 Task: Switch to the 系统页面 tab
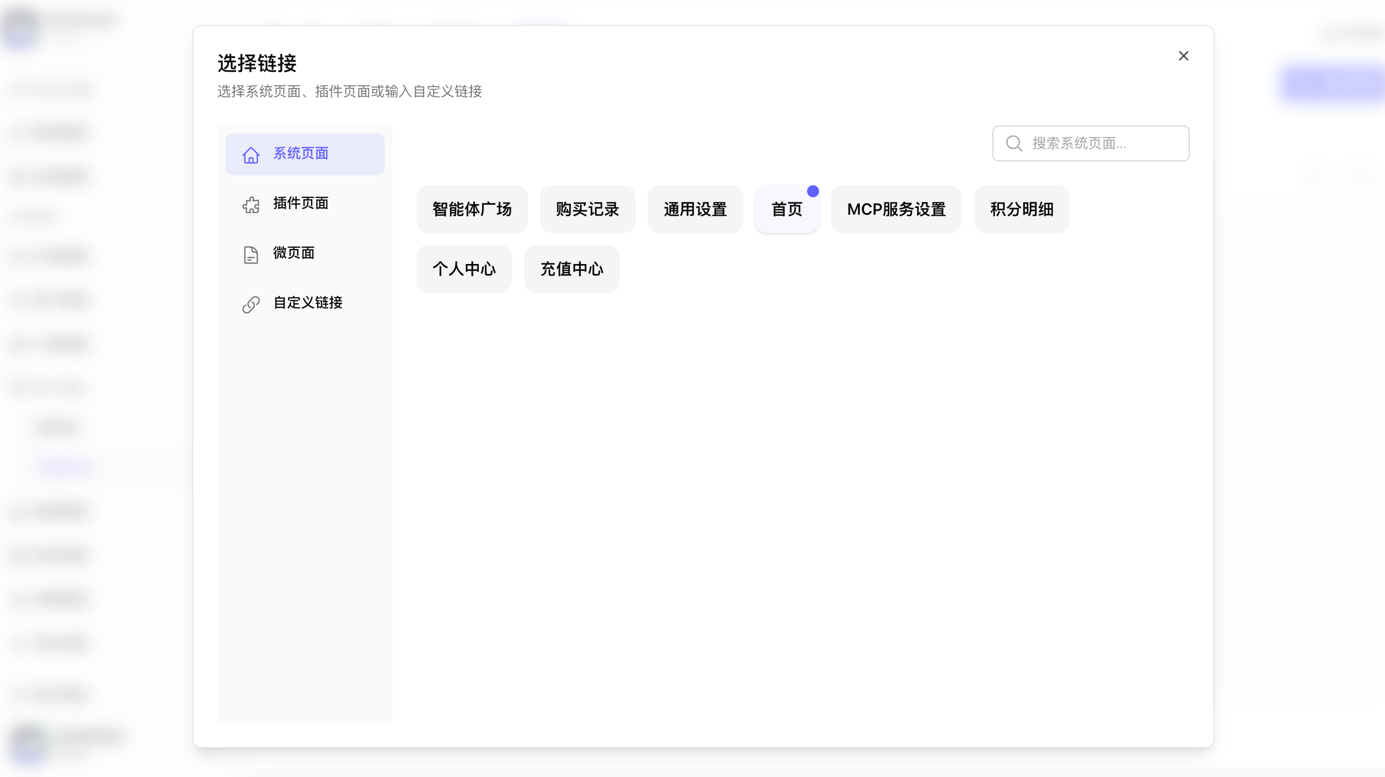coord(304,154)
